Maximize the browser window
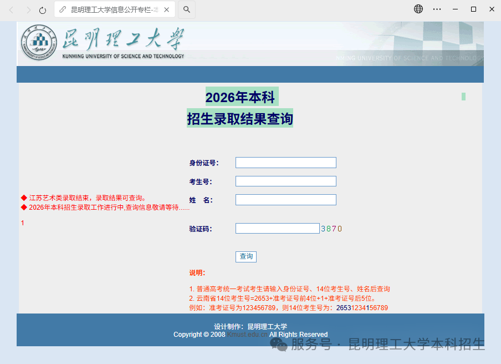Image resolution: width=501 pixels, height=364 pixels. [473, 9]
